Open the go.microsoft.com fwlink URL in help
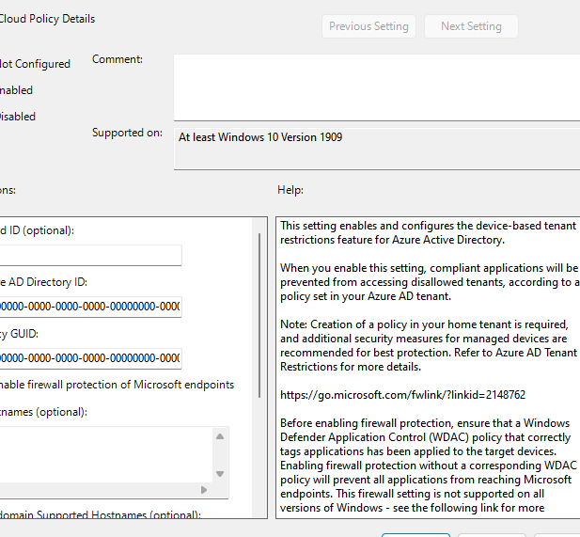The height and width of the screenshot is (537, 580). tap(402, 395)
